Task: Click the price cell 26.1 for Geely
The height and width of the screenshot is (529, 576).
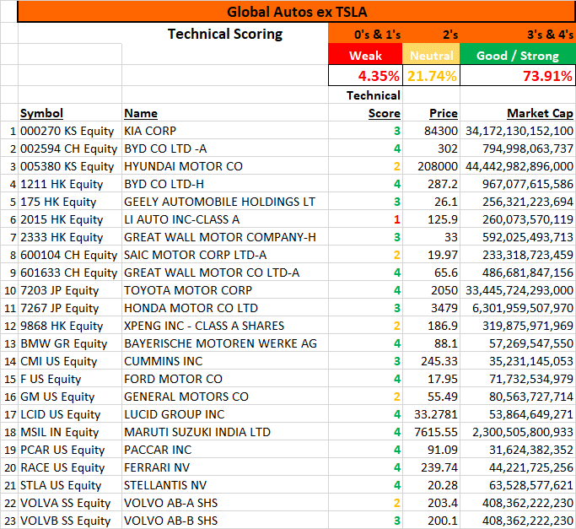Action: click(431, 202)
